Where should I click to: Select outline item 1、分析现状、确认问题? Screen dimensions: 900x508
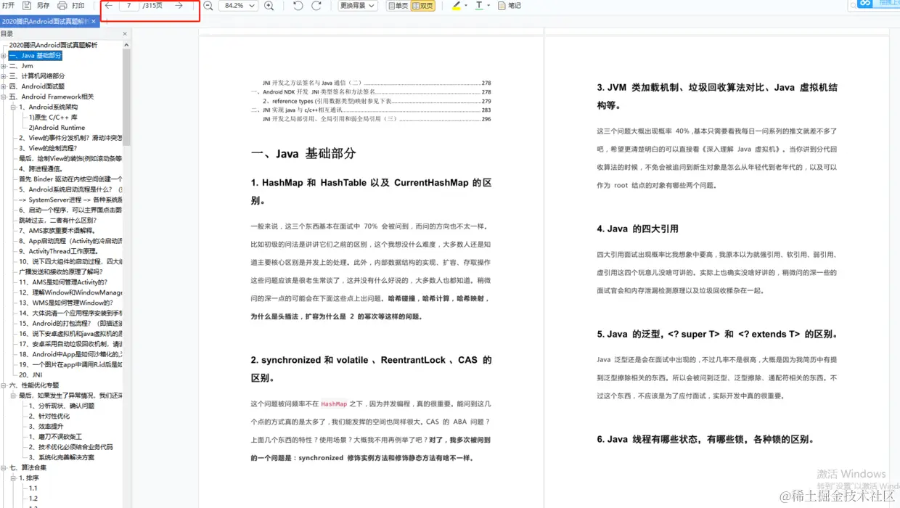click(62, 406)
